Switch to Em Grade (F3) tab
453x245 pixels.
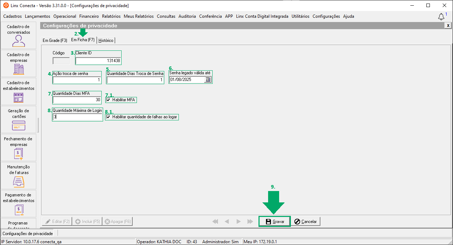(x=55, y=40)
